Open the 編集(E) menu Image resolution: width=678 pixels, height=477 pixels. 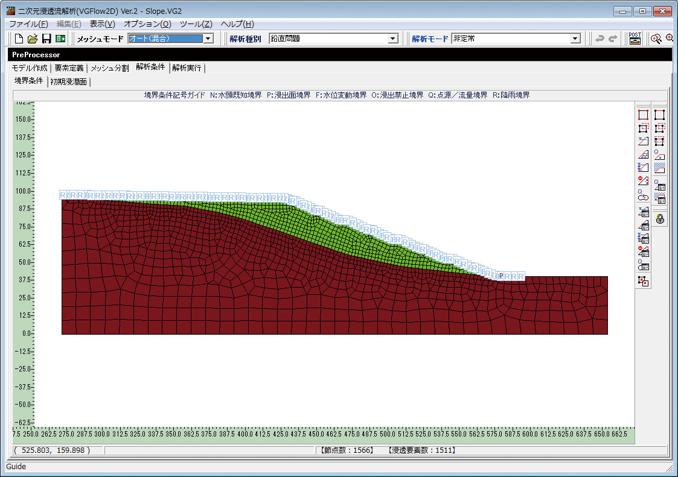(69, 24)
